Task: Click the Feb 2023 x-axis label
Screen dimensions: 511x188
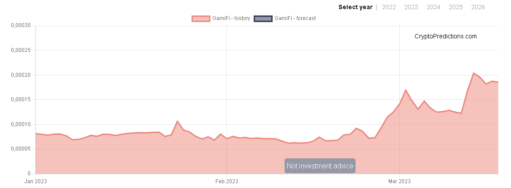Action: pos(226,181)
